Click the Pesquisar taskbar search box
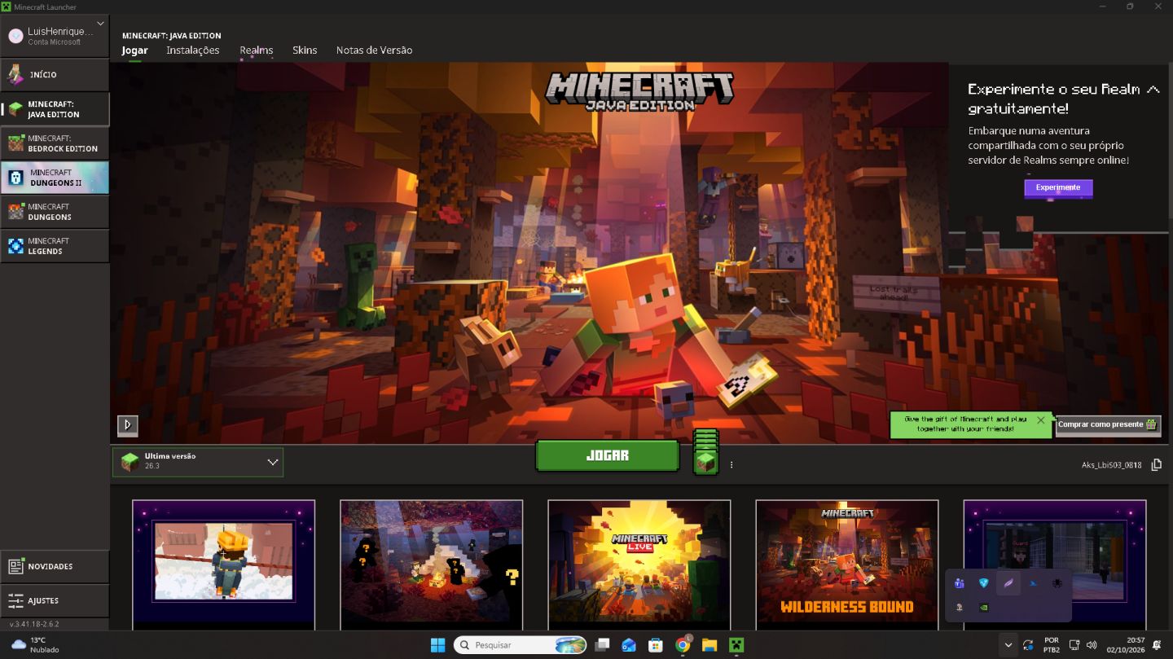 click(521, 645)
